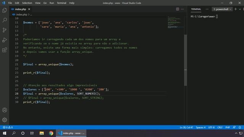The height and width of the screenshot is (137, 244).
Task: Open the Accounts menu icon
Action: point(5,110)
